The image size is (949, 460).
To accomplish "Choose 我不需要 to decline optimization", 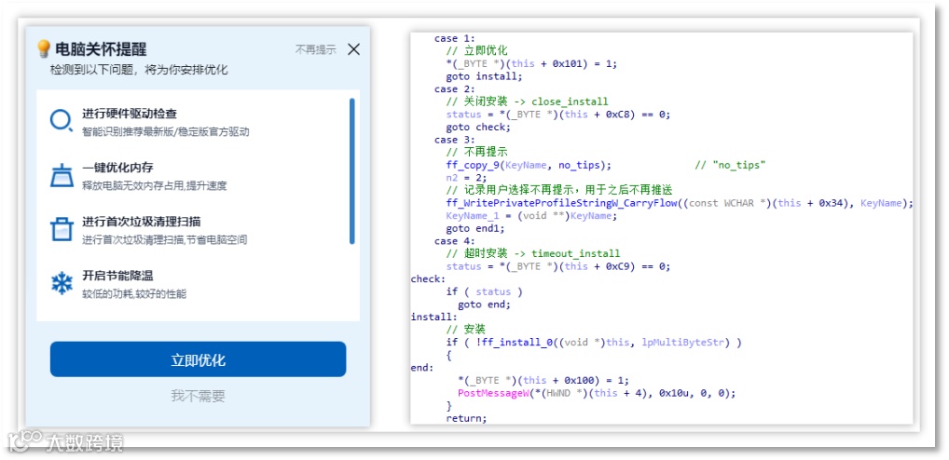I will pyautogui.click(x=198, y=397).
